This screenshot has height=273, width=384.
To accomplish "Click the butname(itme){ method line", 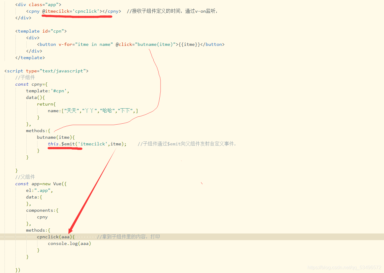I will coord(56,137).
